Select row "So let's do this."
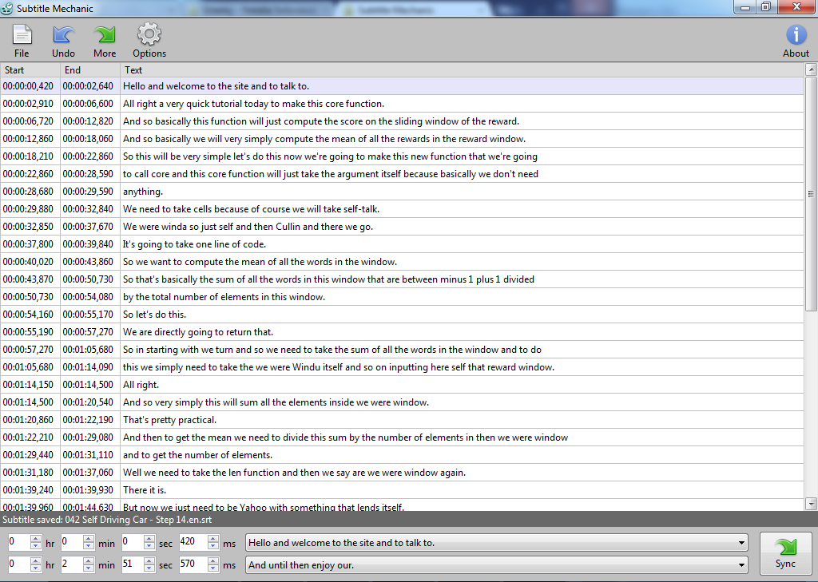 coord(154,315)
